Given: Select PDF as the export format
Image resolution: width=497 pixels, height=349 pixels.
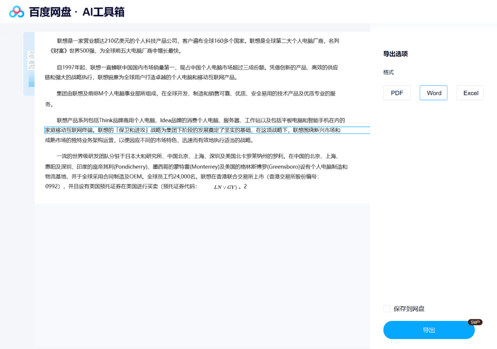Looking at the screenshot, I should point(397,93).
